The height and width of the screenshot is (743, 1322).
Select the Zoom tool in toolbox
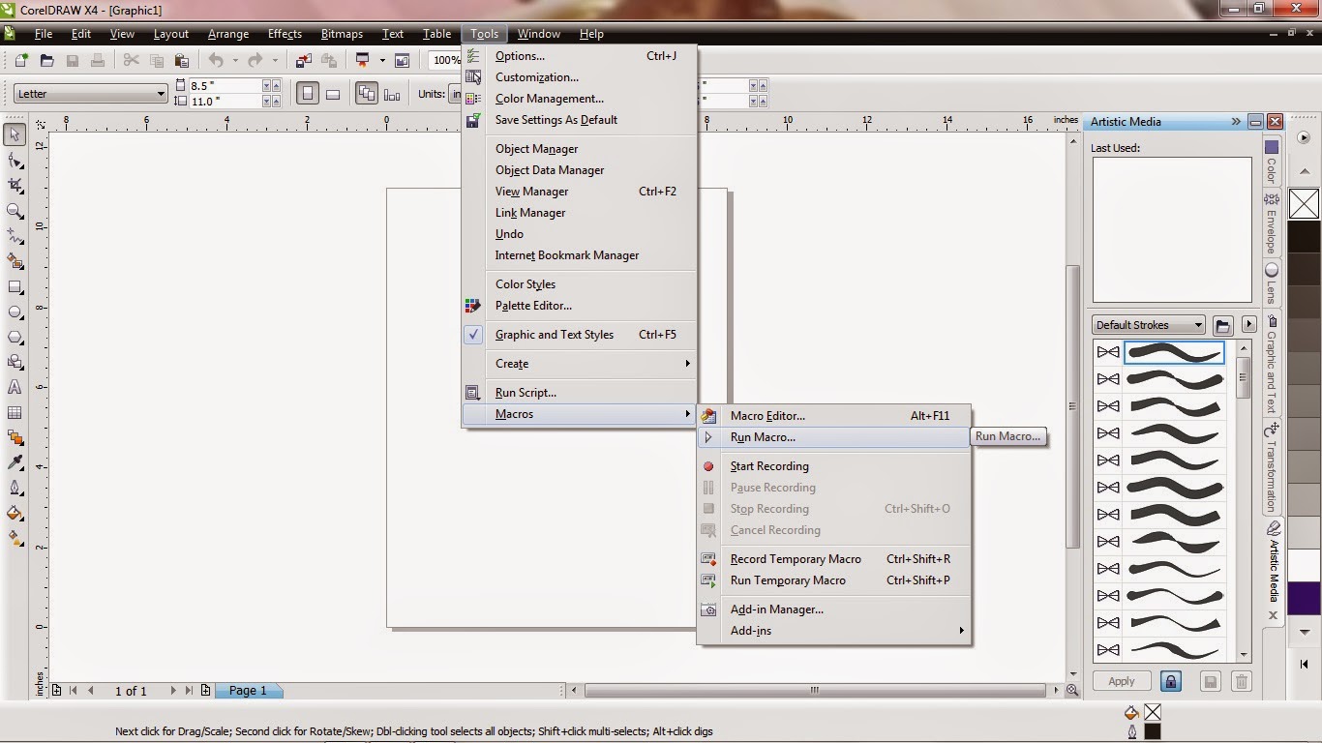(x=15, y=211)
